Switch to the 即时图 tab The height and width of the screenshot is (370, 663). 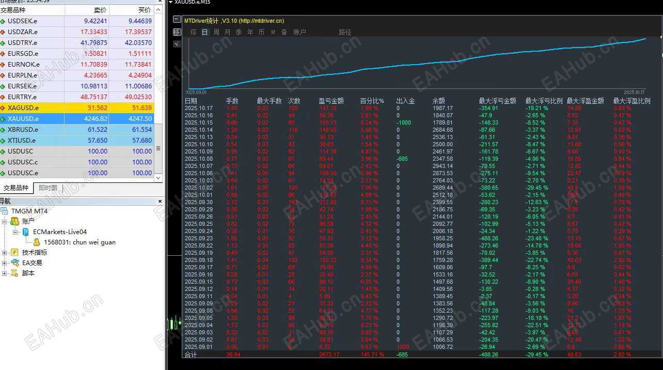click(48, 188)
